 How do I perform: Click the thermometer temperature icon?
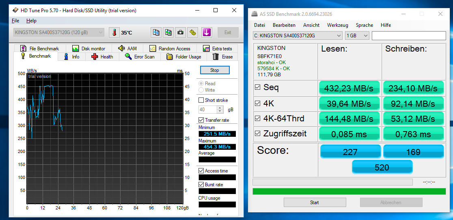point(114,32)
